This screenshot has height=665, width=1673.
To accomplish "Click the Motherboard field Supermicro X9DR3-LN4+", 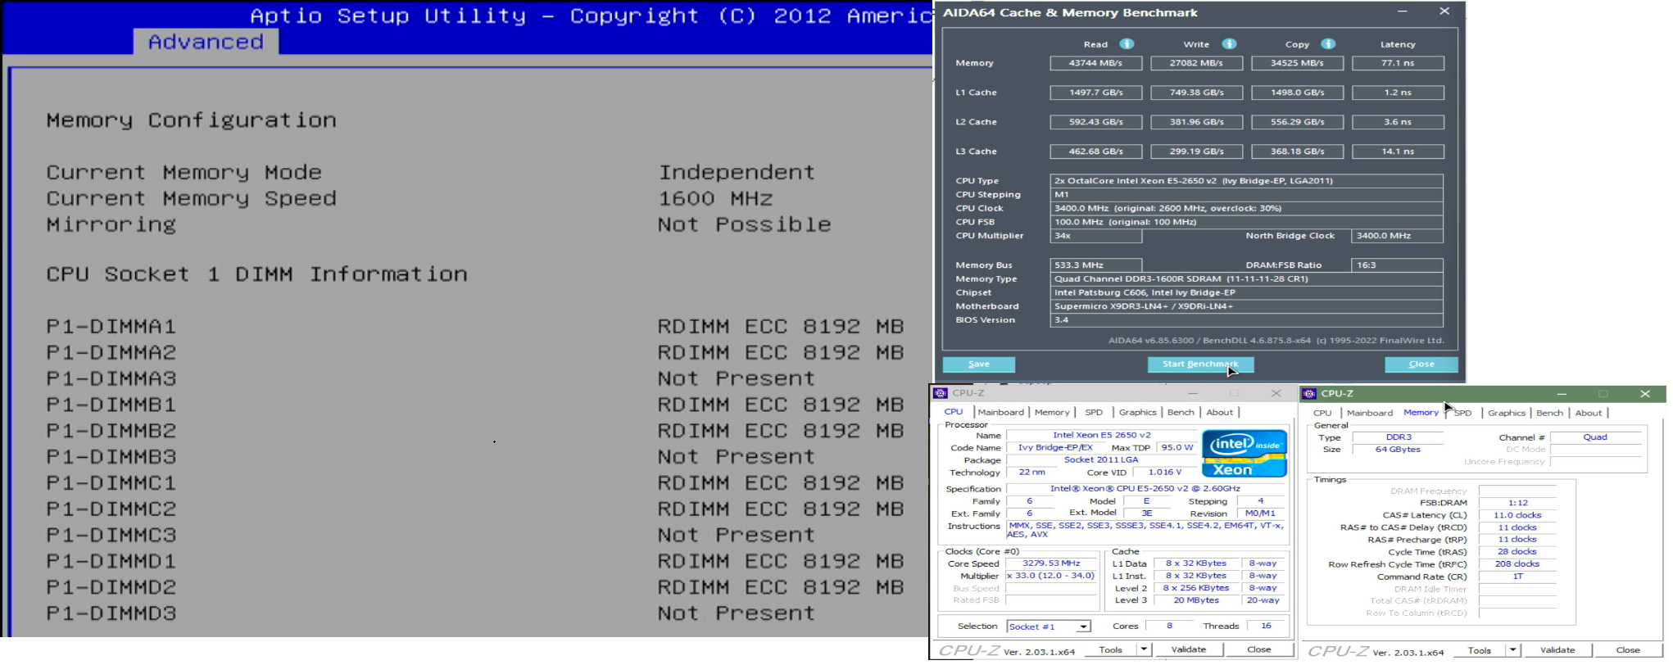I will tap(1246, 306).
